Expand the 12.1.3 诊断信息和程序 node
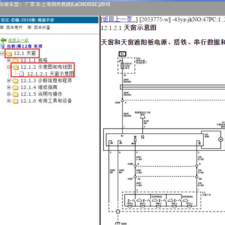 [x=9, y=81]
